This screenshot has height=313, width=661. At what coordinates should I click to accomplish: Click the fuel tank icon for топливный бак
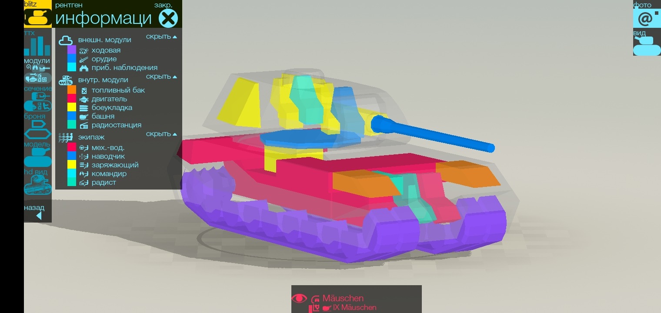pos(84,90)
